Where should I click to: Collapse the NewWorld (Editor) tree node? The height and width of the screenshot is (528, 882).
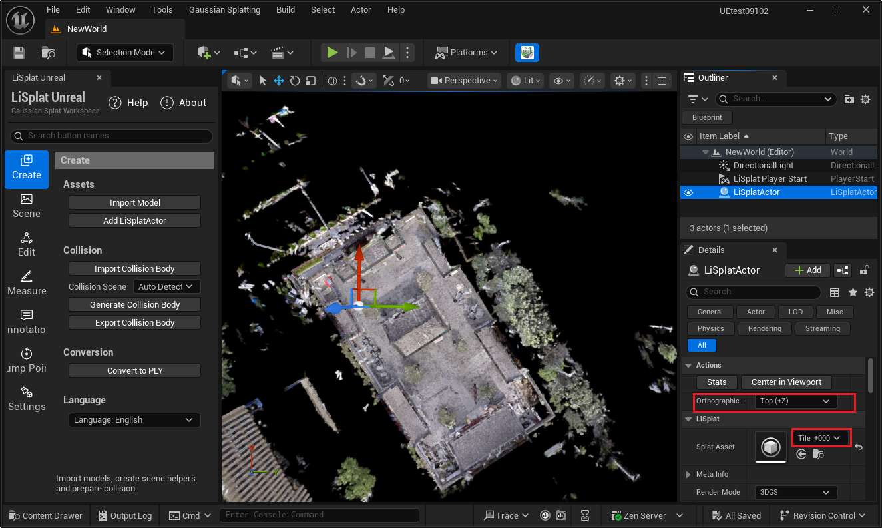706,152
